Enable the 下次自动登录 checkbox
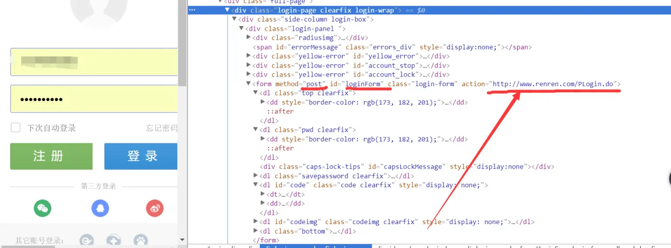 coord(16,127)
